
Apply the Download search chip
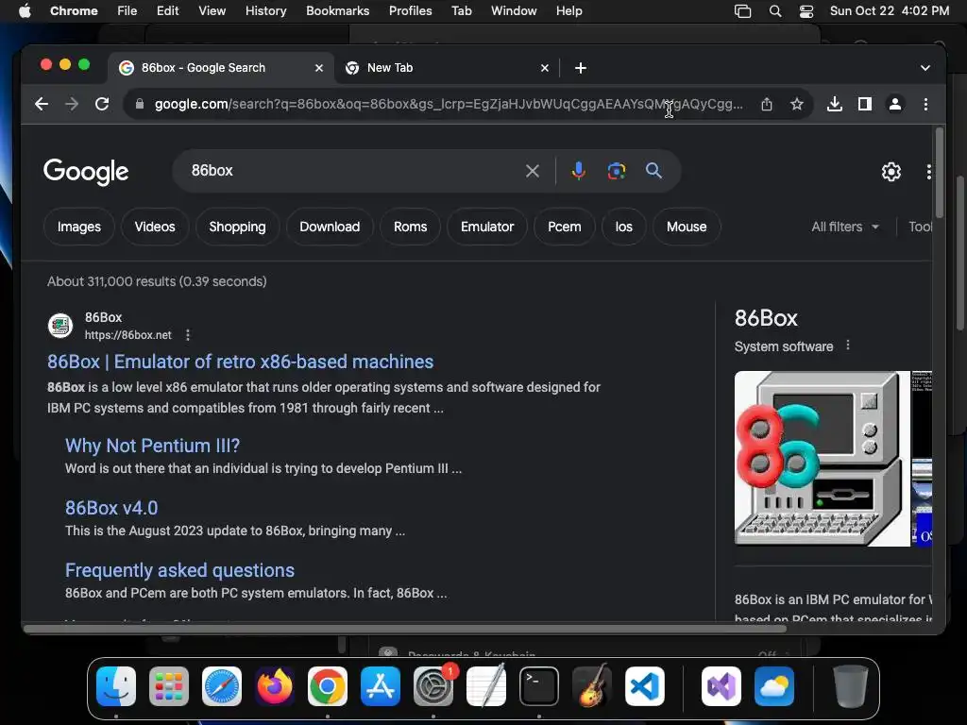tap(330, 227)
